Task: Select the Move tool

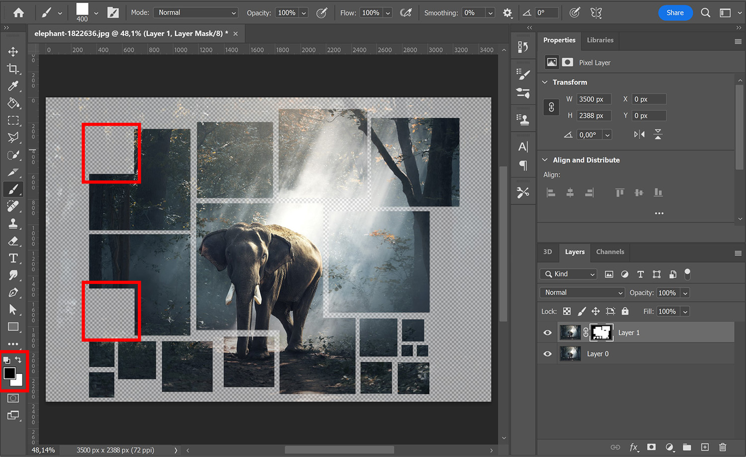Action: (x=13, y=51)
